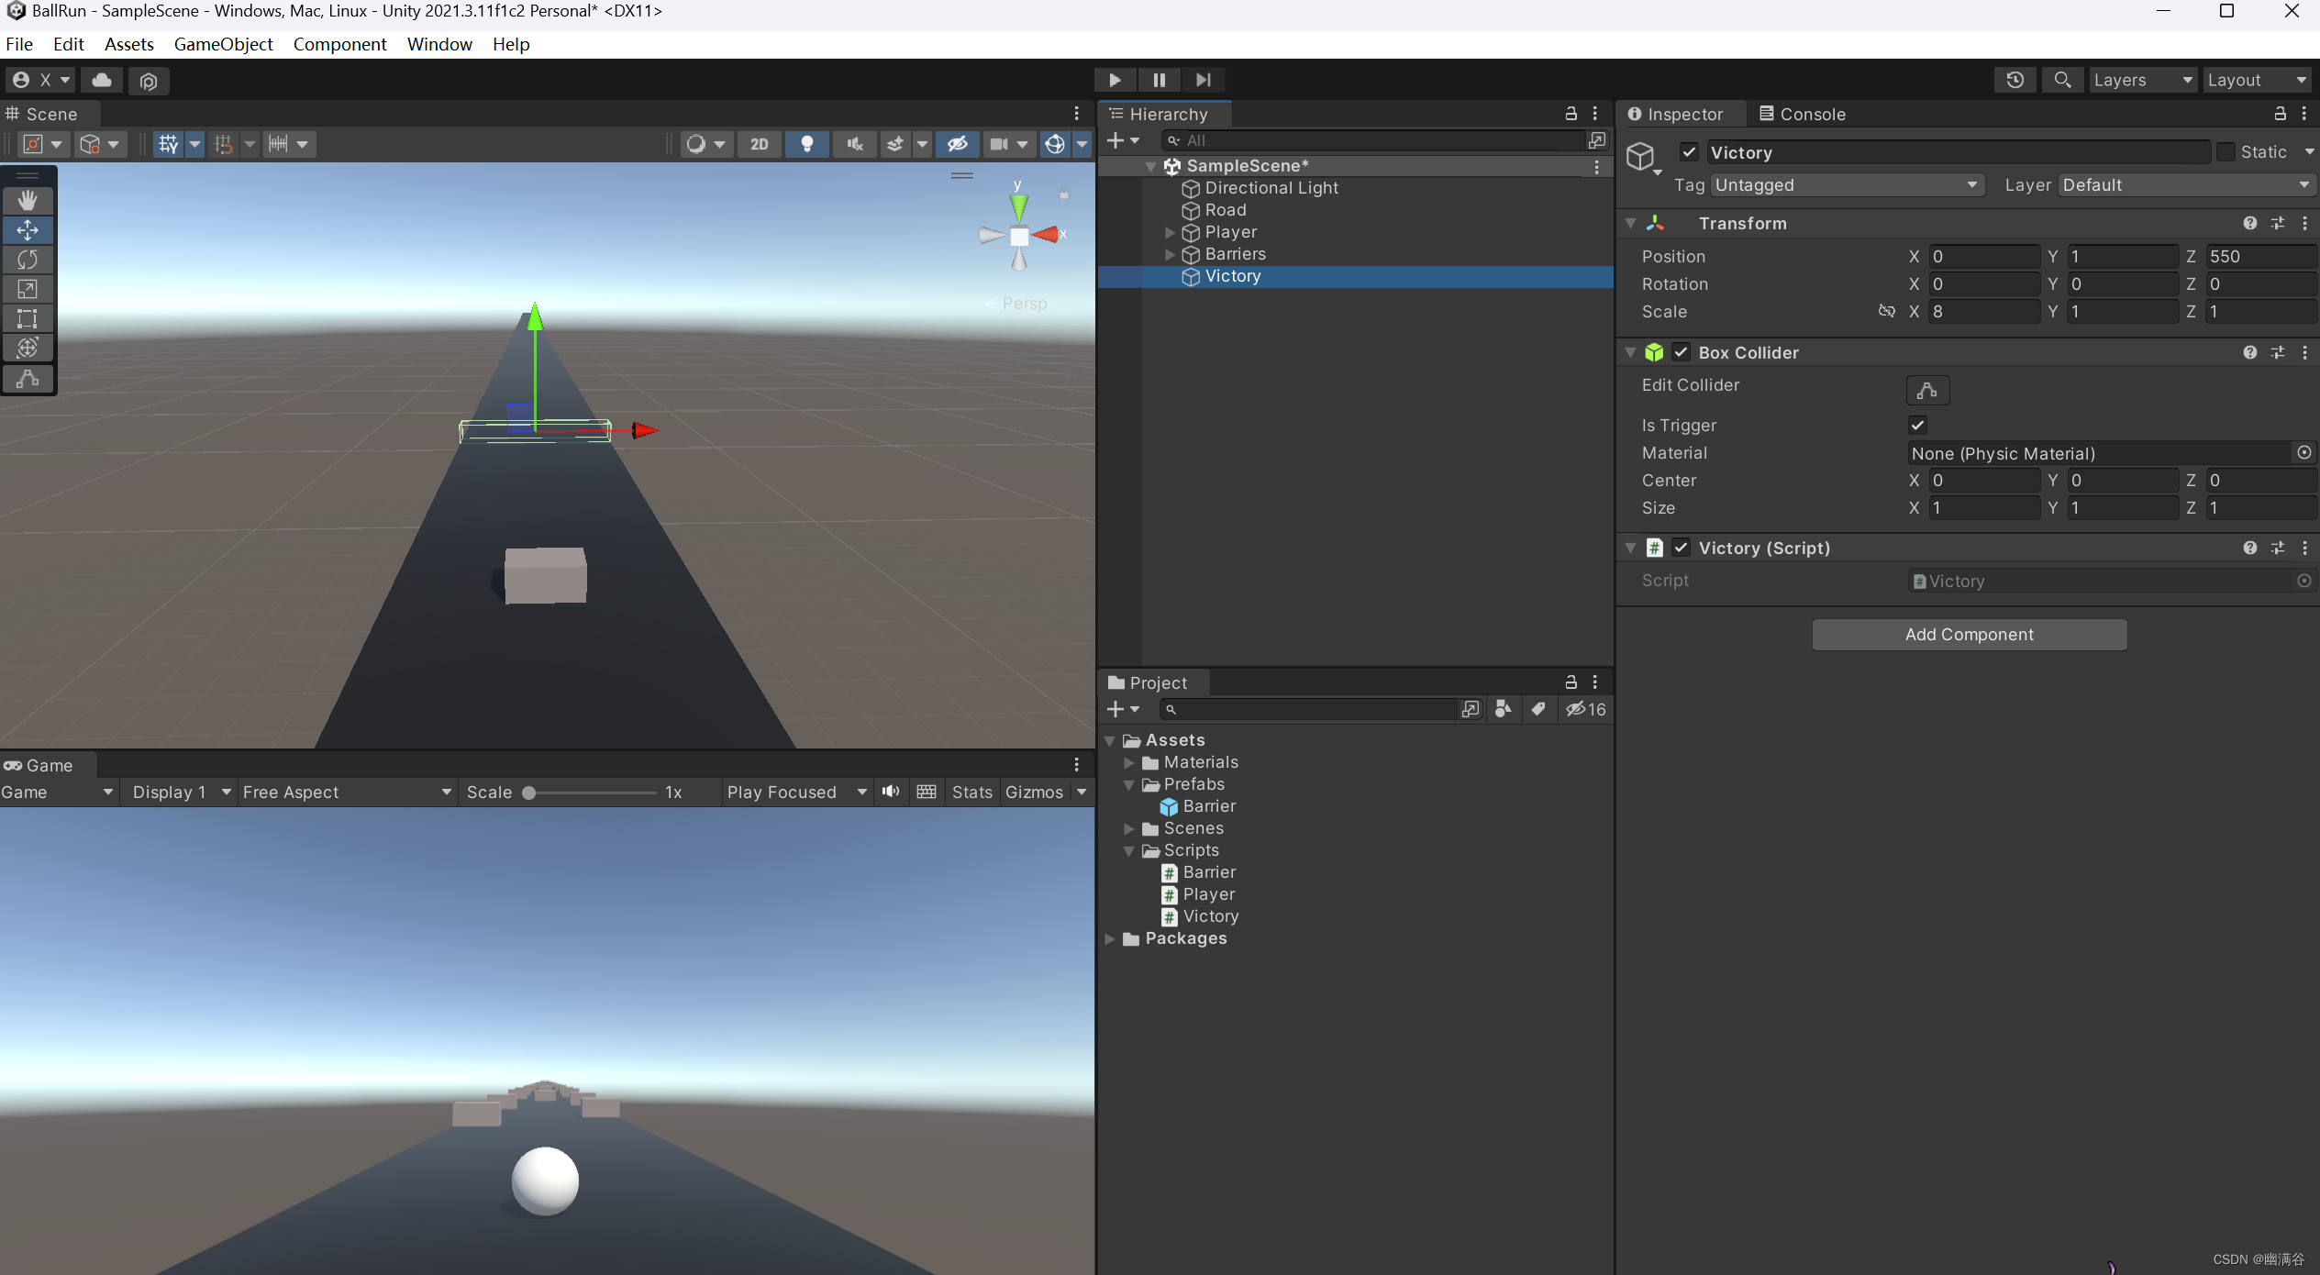Screen dimensions: 2320x1275
Task: Toggle 2D view mode button
Action: tap(760, 143)
